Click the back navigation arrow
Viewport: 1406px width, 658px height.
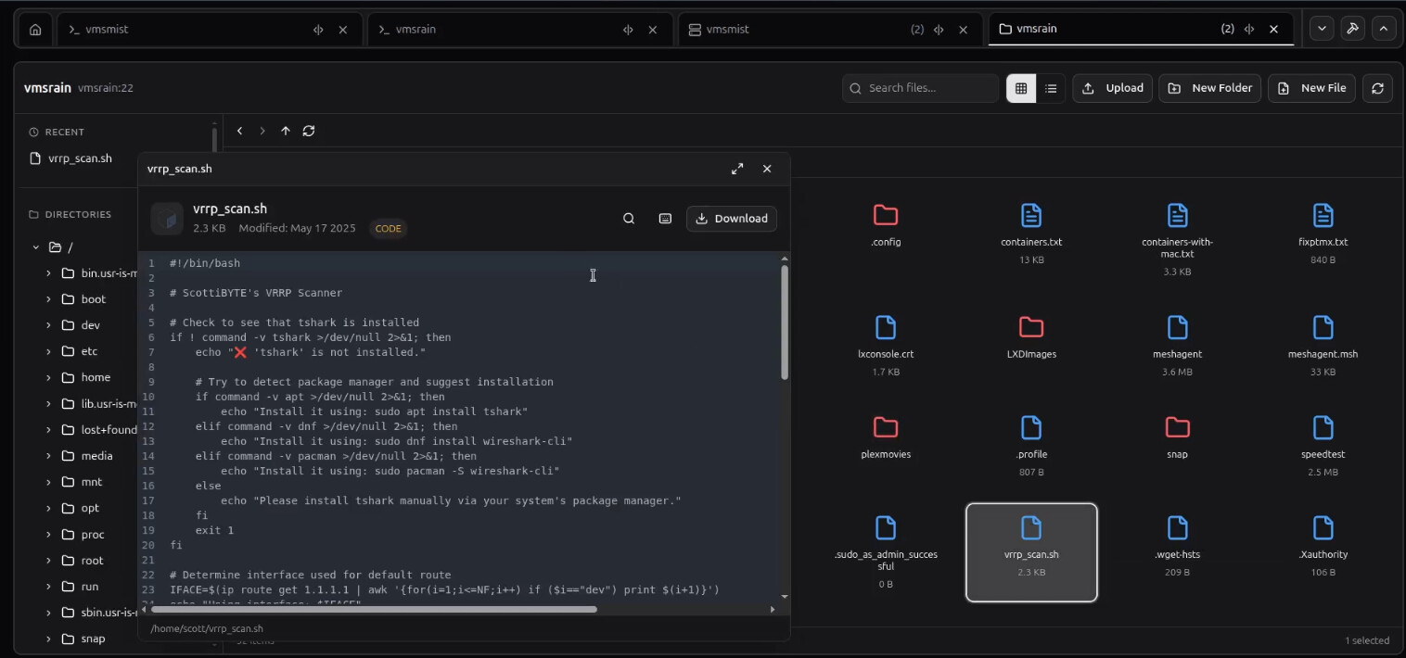(x=239, y=131)
